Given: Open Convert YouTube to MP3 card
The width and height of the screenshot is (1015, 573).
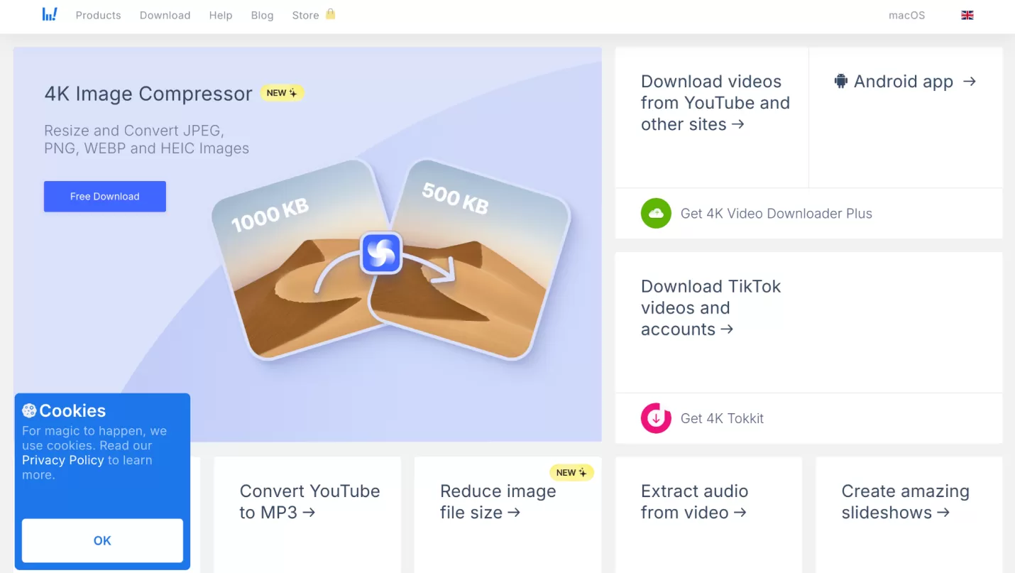Looking at the screenshot, I should coord(309,502).
